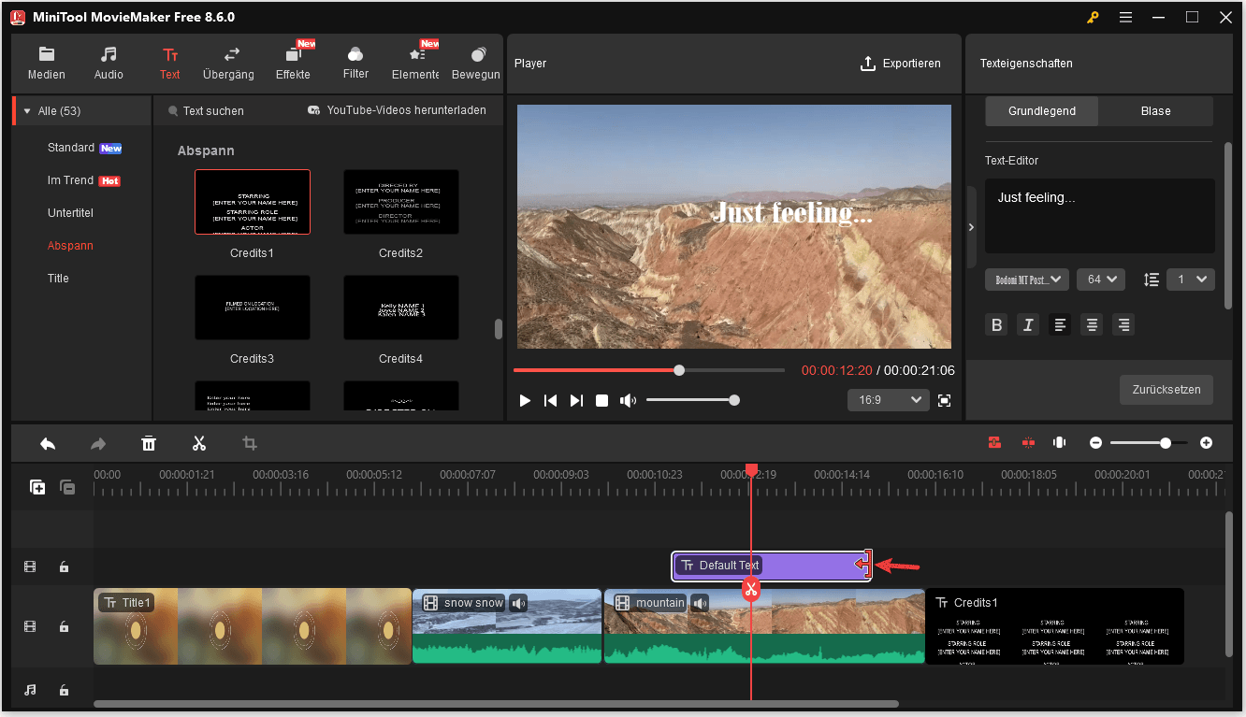This screenshot has width=1246, height=717.
Task: Open the Effekte panel in the top ribbon
Action: click(x=293, y=63)
